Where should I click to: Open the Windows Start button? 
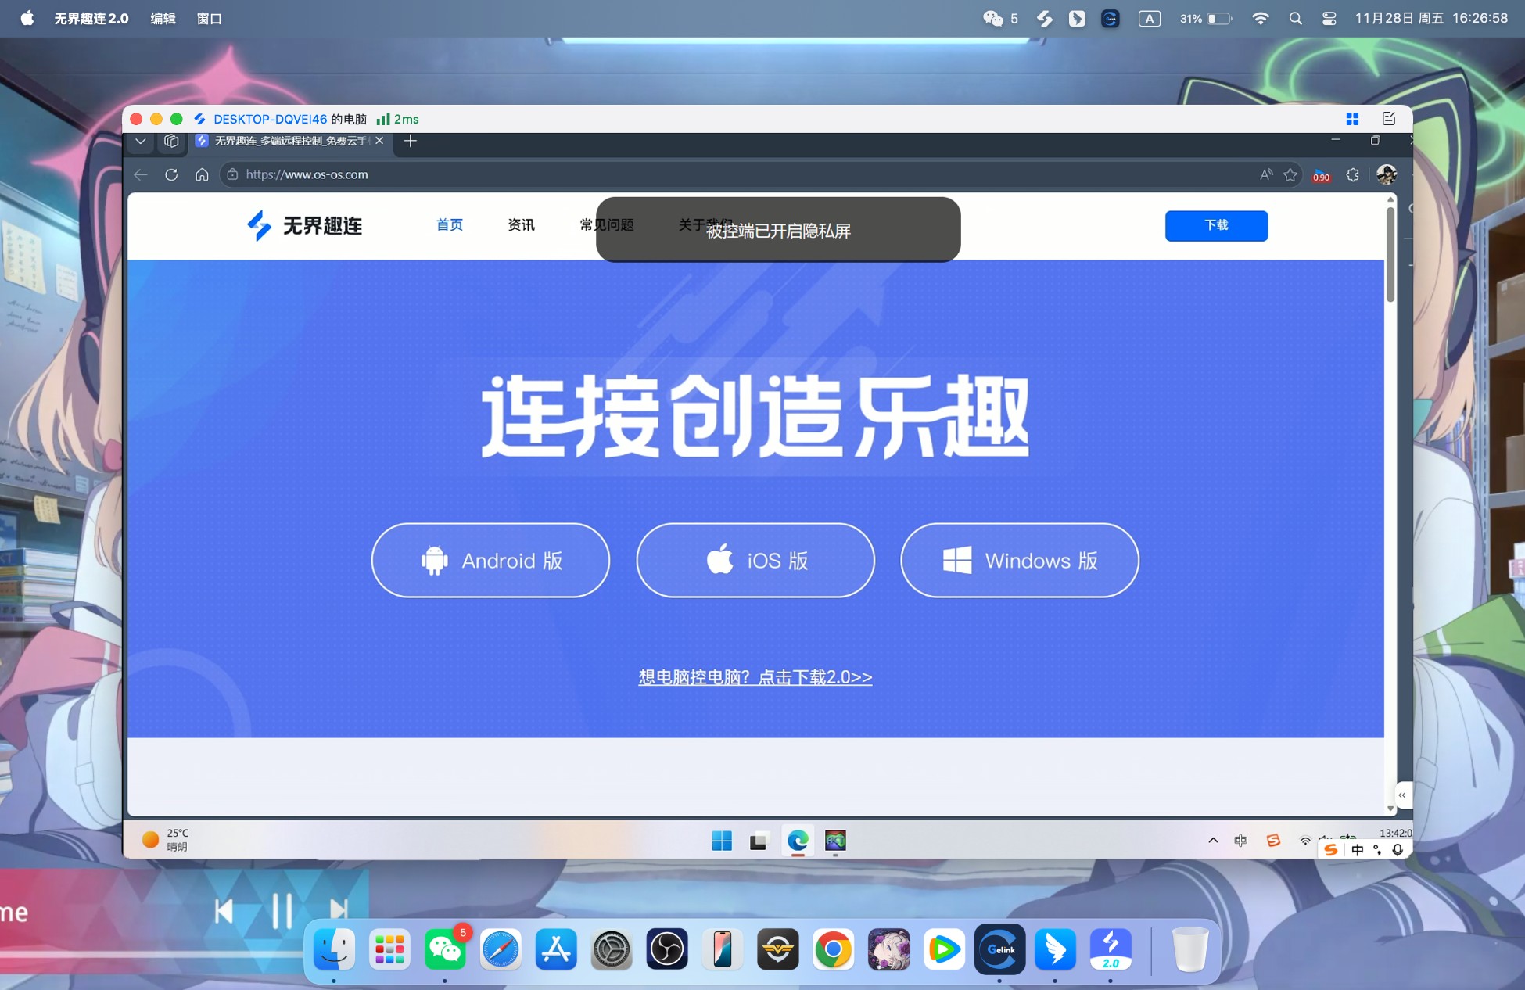[x=722, y=841]
